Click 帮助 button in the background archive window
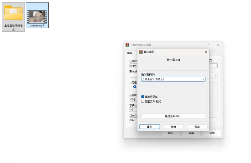The image size is (251, 163). pos(212,133)
